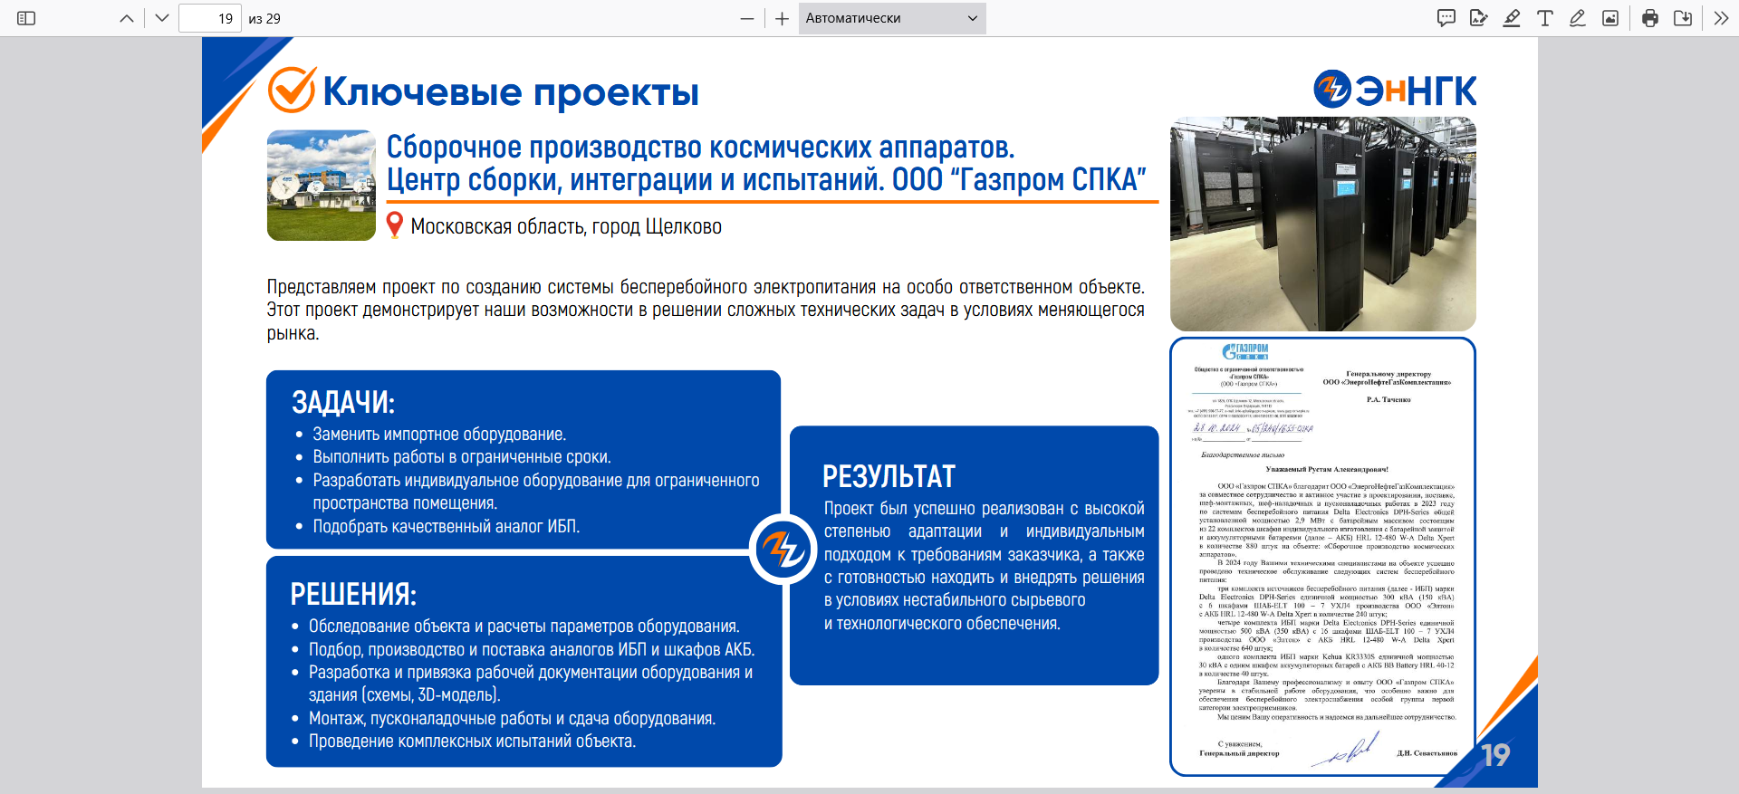Expand more tools double-chevron menu

click(1721, 18)
